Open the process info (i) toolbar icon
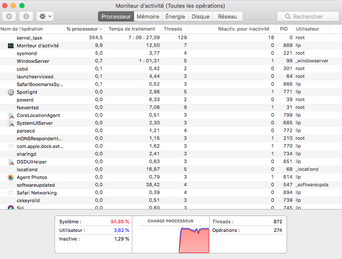This screenshot has height=259, width=342. [26, 16]
